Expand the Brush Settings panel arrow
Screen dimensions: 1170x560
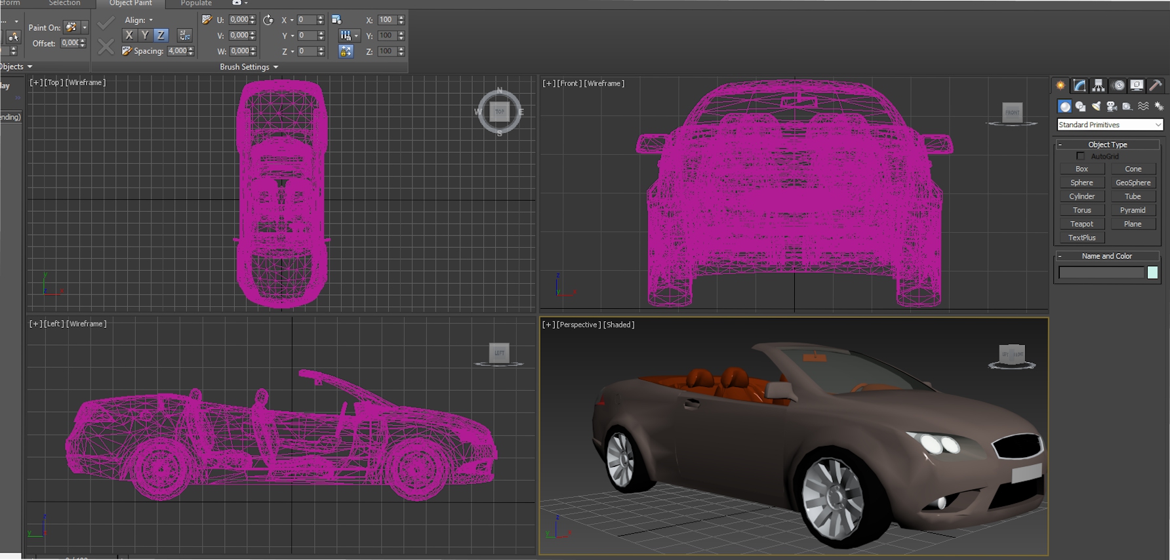276,67
